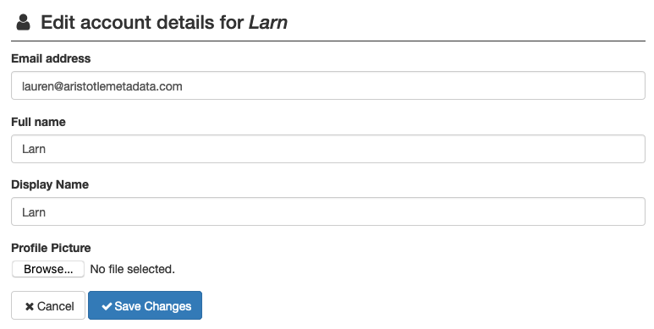Click the italic Larn username in heading
Viewport: 654px width, 329px height.
(268, 22)
